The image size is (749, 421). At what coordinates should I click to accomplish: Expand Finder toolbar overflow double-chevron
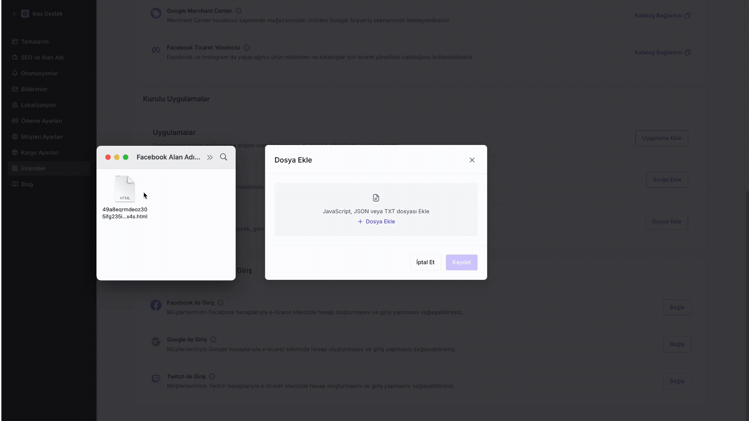click(210, 157)
